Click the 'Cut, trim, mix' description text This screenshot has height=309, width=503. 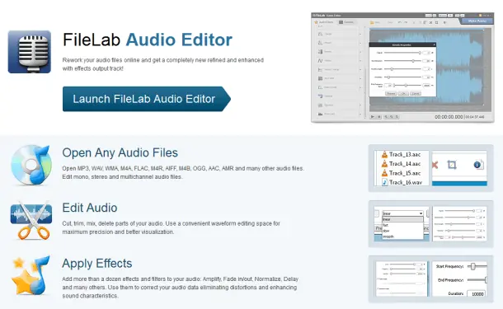click(x=171, y=227)
